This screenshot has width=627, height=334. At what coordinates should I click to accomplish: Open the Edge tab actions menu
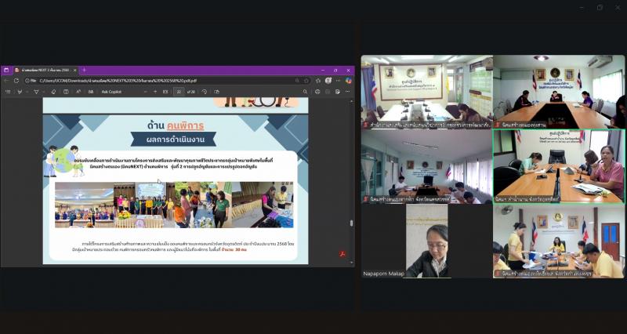click(6, 70)
